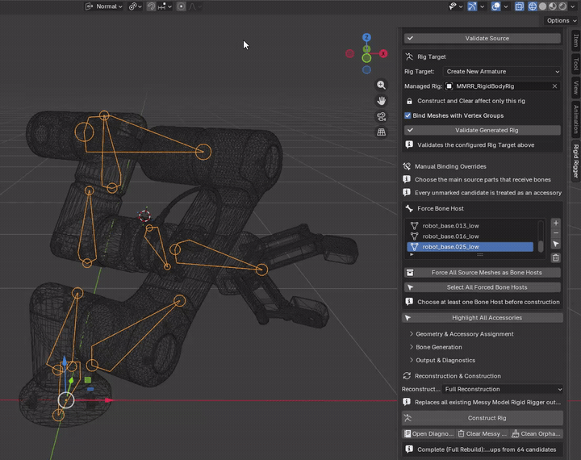Image resolution: width=581 pixels, height=460 pixels.
Task: Click the Force Bone Host bone icon
Action: 409,208
